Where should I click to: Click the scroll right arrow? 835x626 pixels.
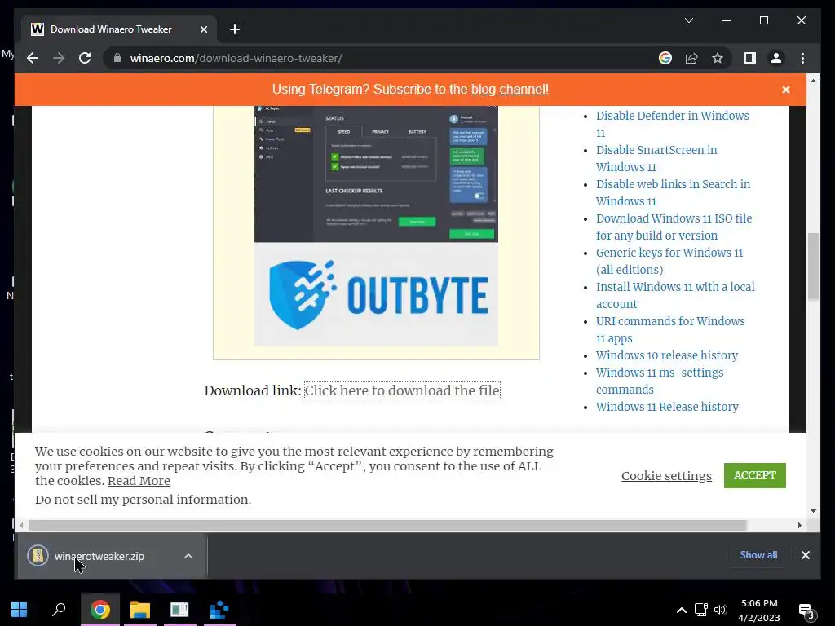(799, 526)
